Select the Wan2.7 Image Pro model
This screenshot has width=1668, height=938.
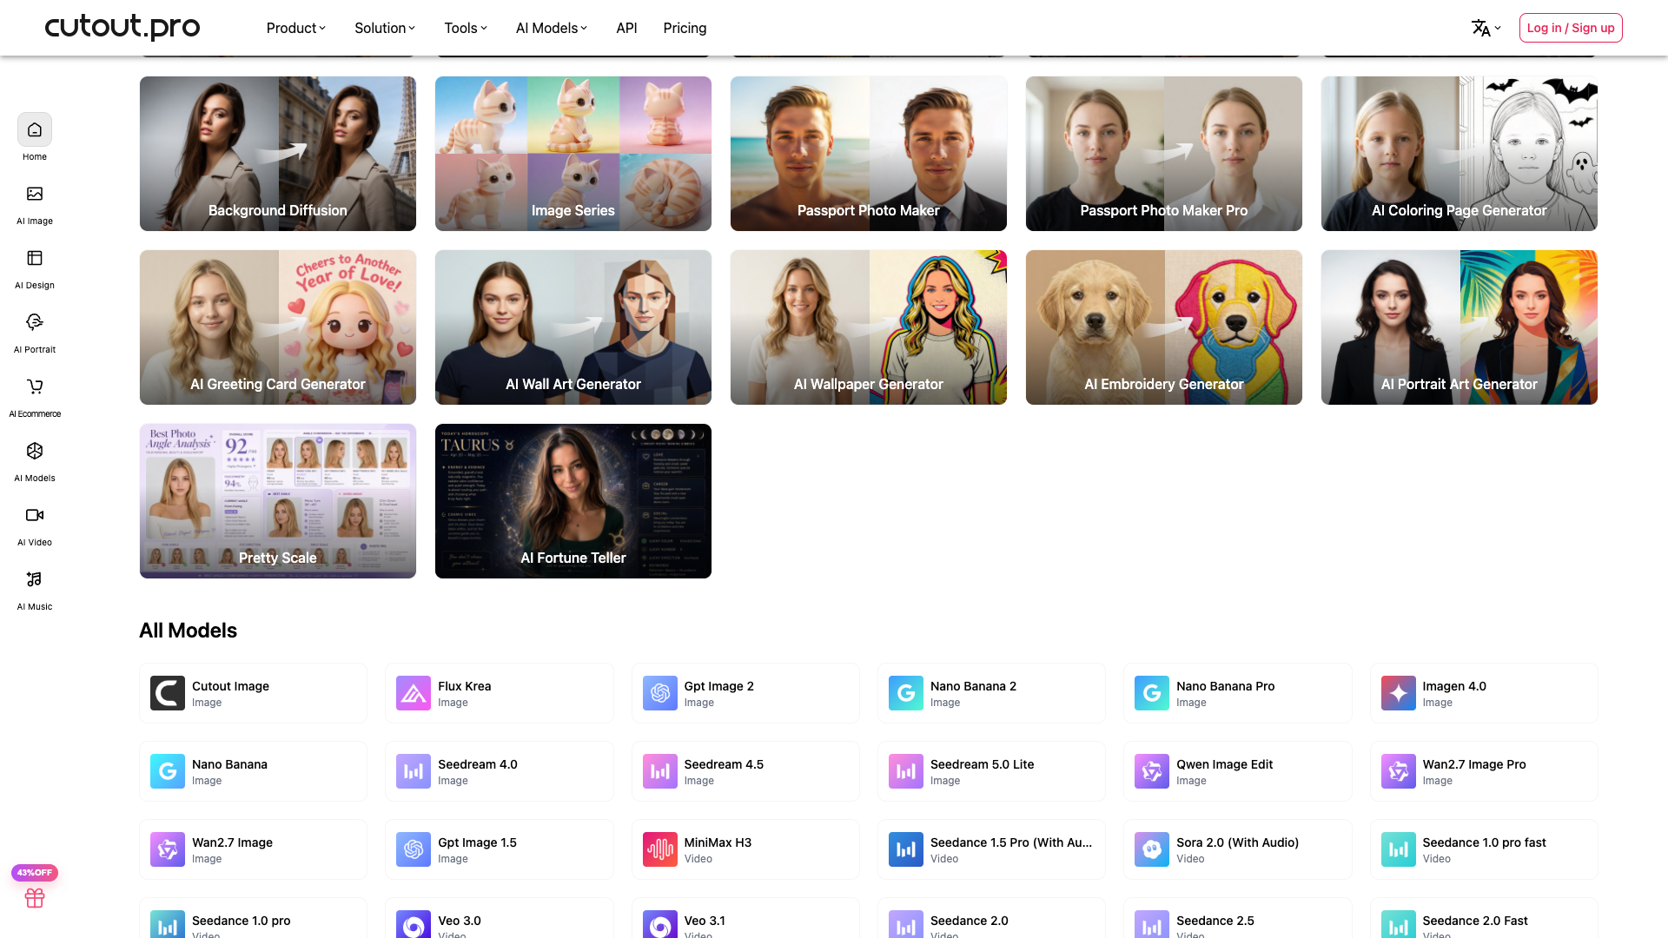pos(1484,771)
